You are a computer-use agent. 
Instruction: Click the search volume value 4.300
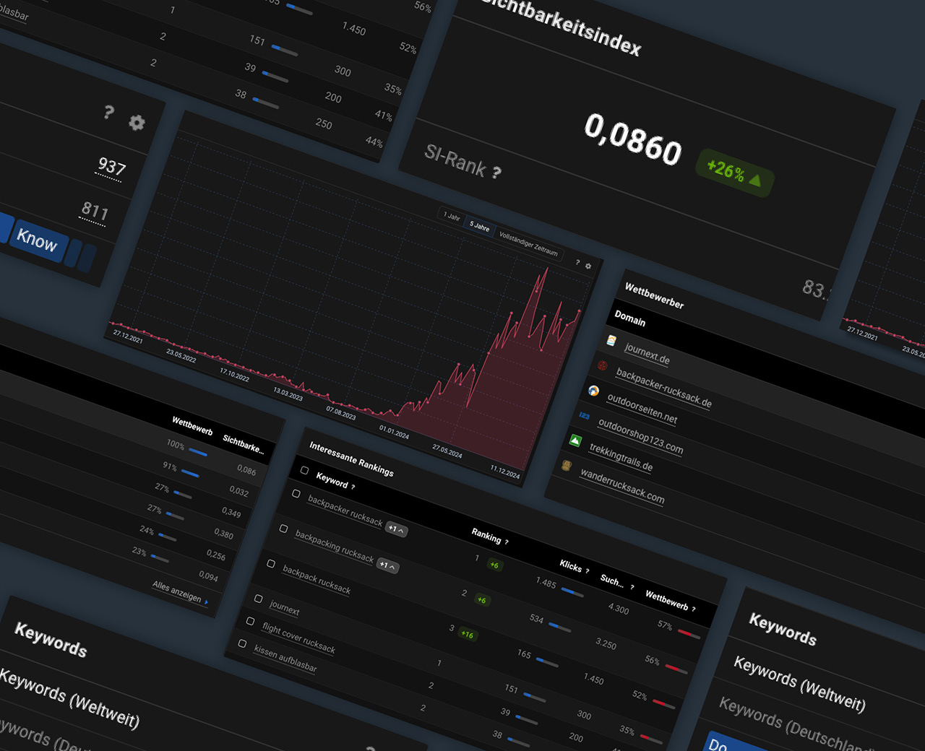pos(619,609)
